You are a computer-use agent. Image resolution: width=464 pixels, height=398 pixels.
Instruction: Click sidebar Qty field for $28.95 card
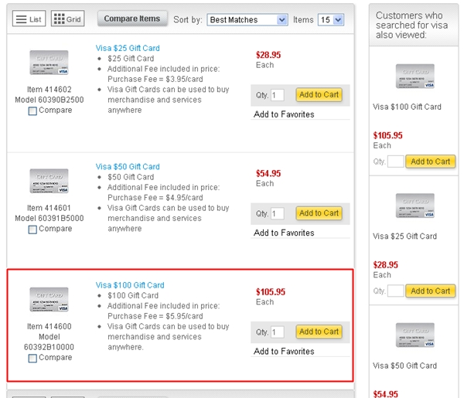396,291
